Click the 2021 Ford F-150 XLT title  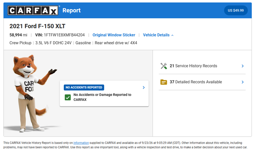coord(37,26)
